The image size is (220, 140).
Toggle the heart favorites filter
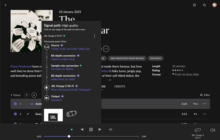26,95
